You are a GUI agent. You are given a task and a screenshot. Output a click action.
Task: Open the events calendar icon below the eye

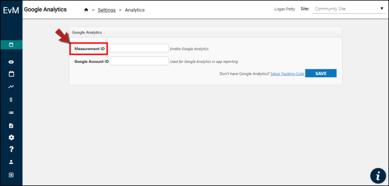click(x=11, y=74)
